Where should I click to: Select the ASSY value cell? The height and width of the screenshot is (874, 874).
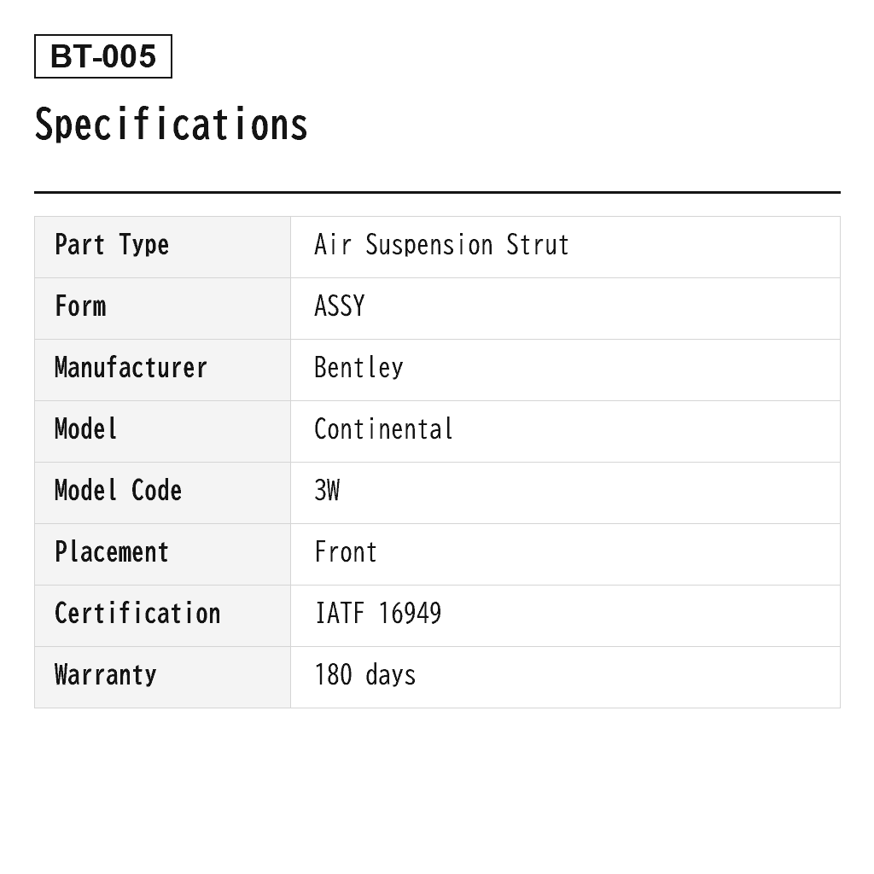(565, 308)
